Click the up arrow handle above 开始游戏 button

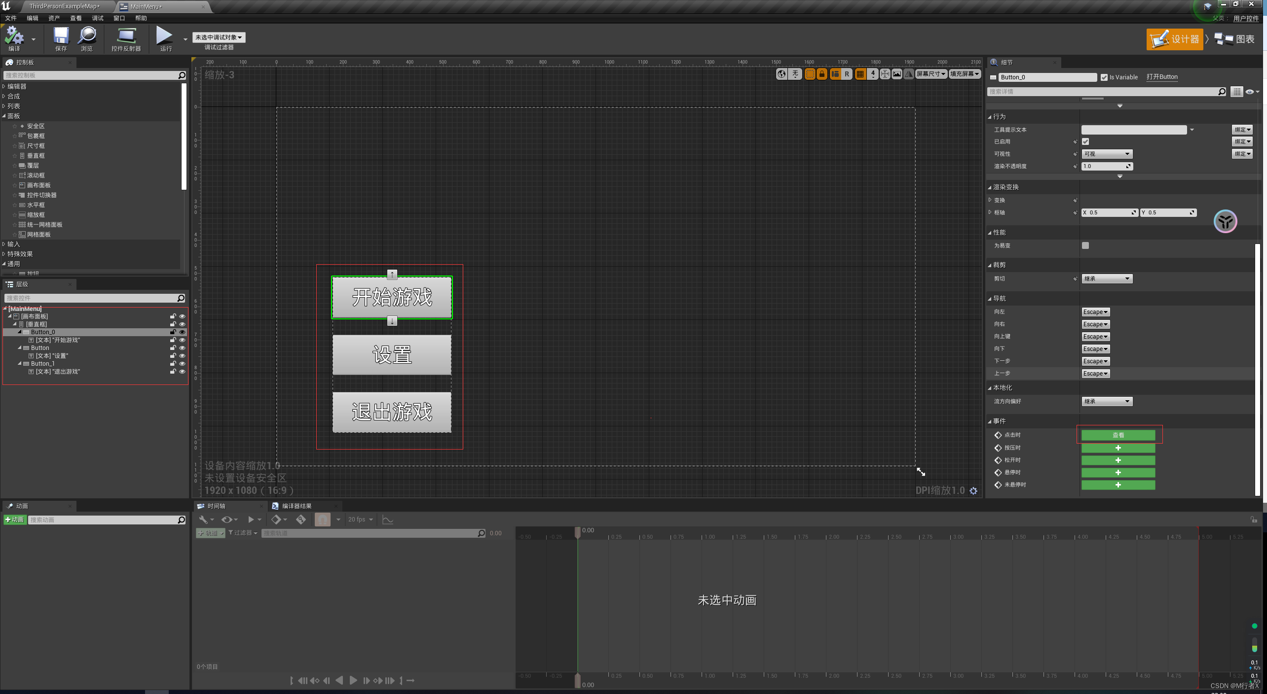[392, 274]
